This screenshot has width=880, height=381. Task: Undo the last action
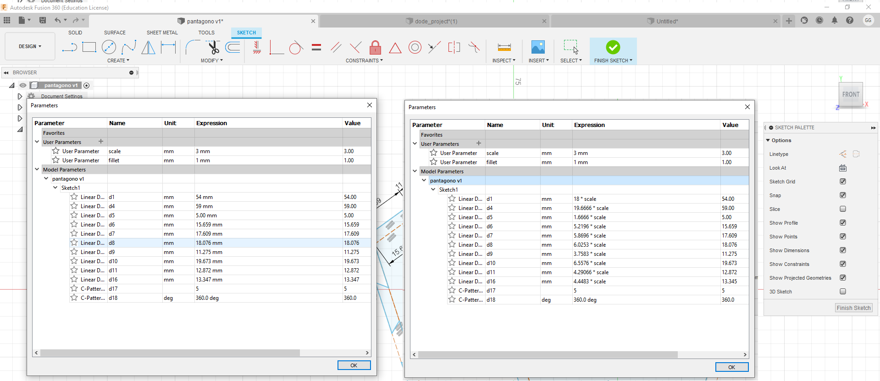[x=58, y=20]
